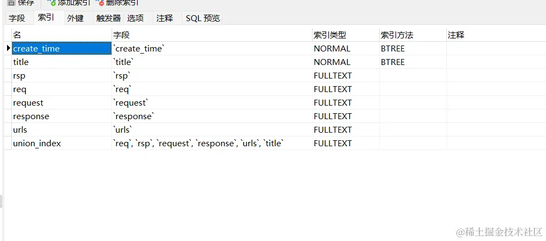Select the urls index name cell
Image resolution: width=546 pixels, height=241 pixels.
[x=61, y=130]
